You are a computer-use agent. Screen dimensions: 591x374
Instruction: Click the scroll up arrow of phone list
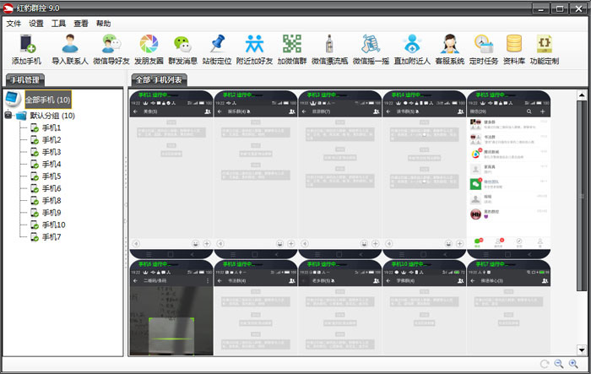click(x=582, y=95)
